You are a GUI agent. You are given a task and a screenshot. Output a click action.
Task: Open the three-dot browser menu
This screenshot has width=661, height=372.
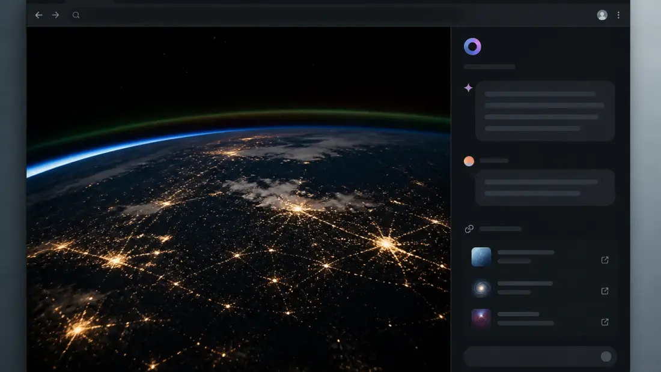point(618,15)
